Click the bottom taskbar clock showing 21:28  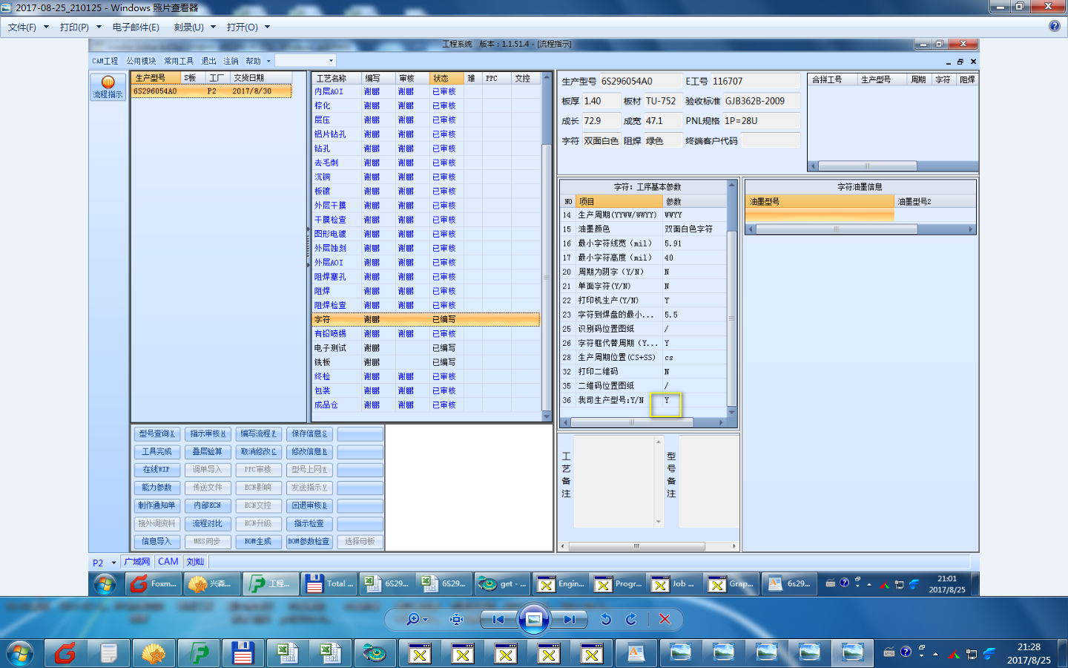[x=1029, y=653]
